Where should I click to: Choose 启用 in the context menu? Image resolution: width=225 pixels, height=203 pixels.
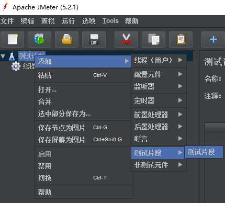pyautogui.click(x=83, y=154)
